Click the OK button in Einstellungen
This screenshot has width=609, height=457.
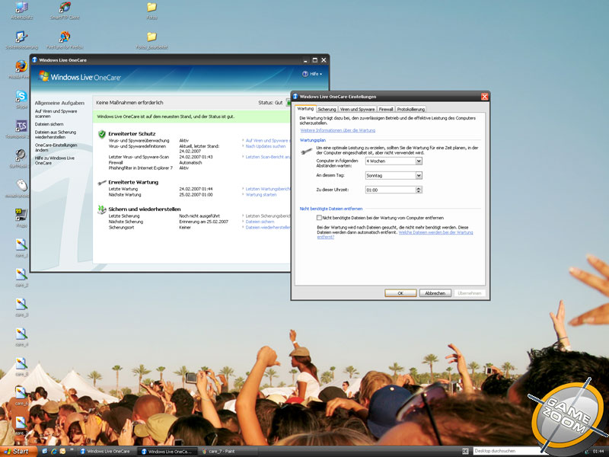click(400, 293)
